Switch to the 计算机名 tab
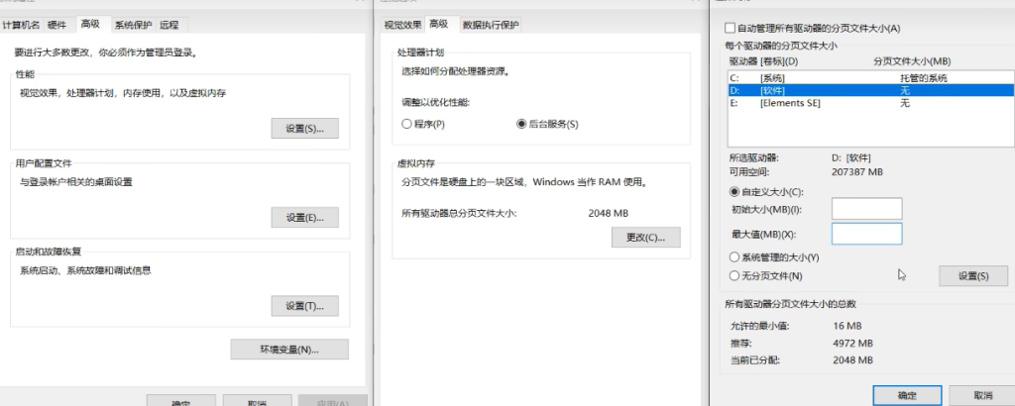 pyautogui.click(x=21, y=25)
